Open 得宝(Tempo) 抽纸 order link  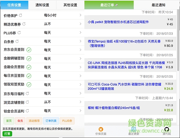(124, 43)
